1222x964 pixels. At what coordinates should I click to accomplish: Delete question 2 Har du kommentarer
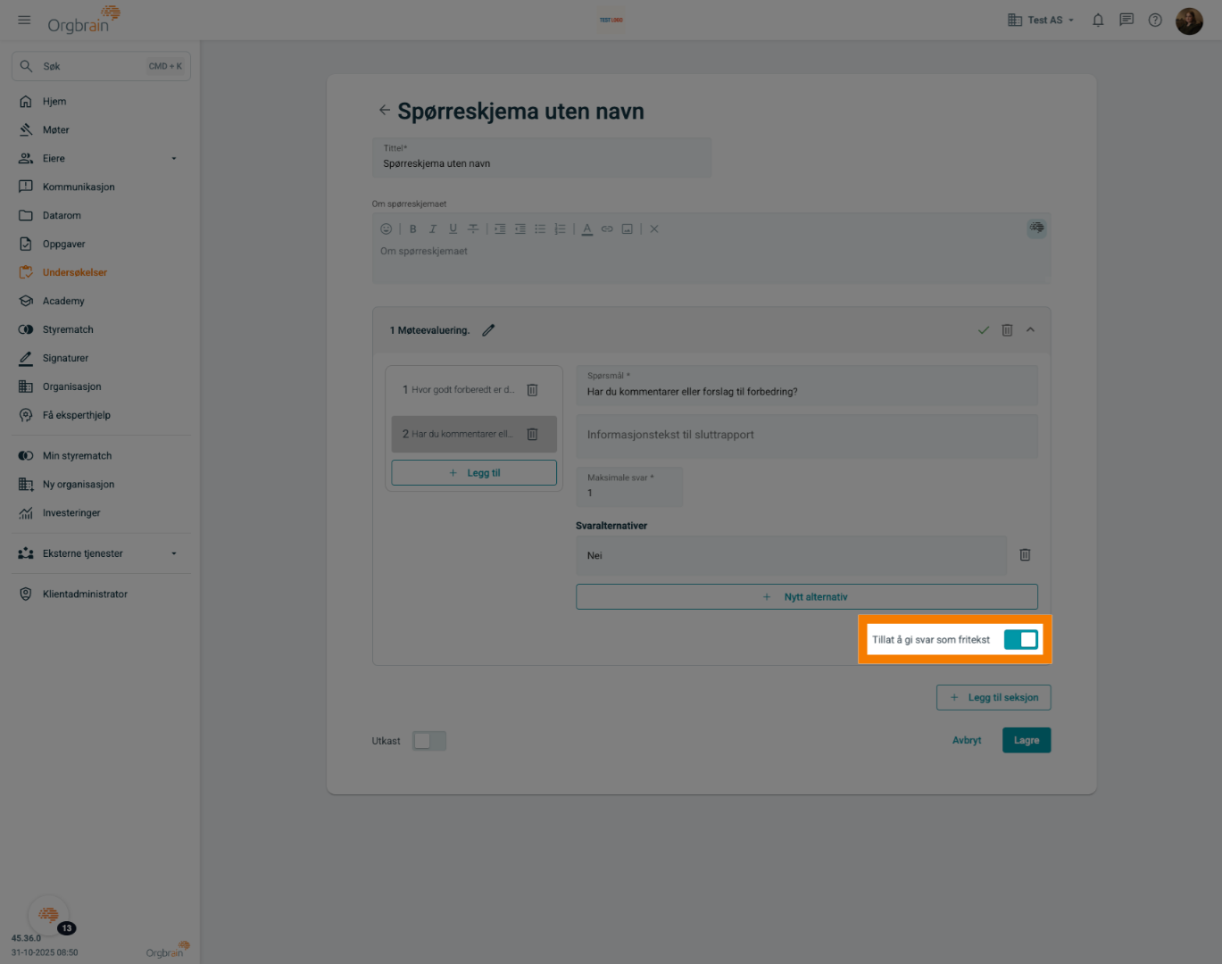pyautogui.click(x=532, y=435)
